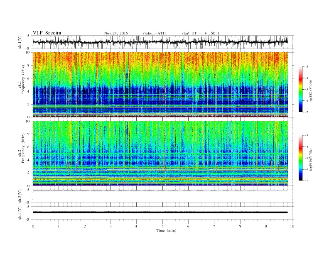Viewport: 329px width, 254px height.
Task: Click the "8" kHz tick of ch.1 spectrogram
Action: 29,66
